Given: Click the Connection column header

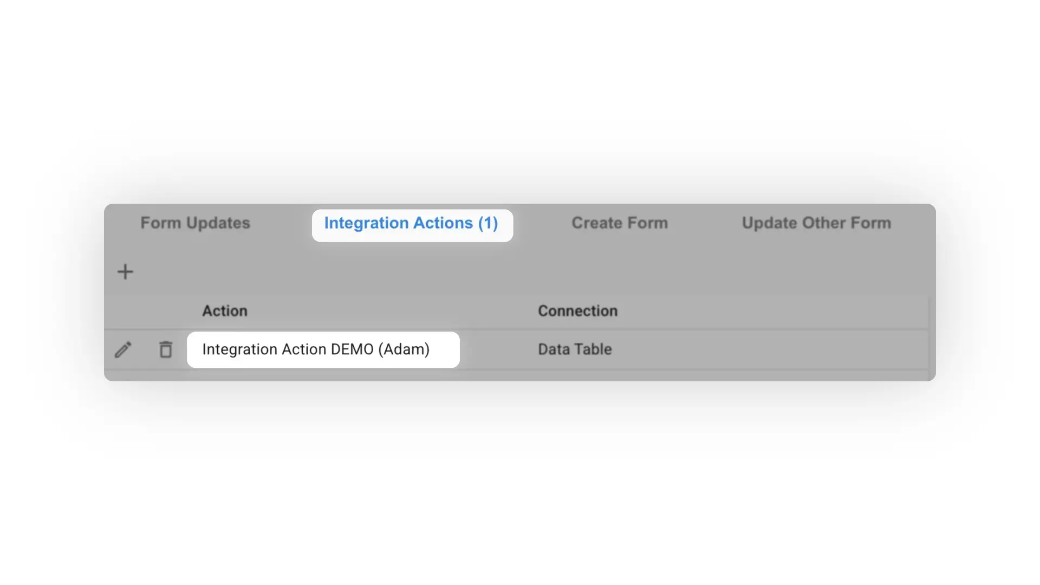Looking at the screenshot, I should click(x=577, y=310).
